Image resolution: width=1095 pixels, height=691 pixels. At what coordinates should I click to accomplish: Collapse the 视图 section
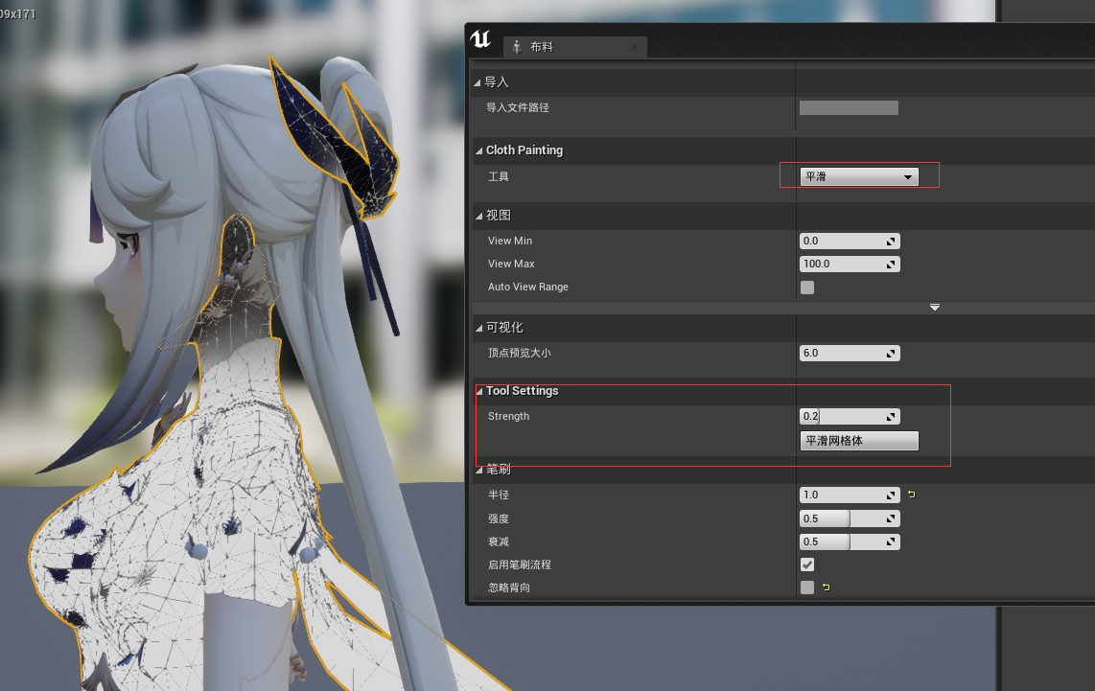[478, 216]
